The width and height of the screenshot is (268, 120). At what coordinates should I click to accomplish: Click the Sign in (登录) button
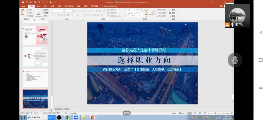[221, 6]
